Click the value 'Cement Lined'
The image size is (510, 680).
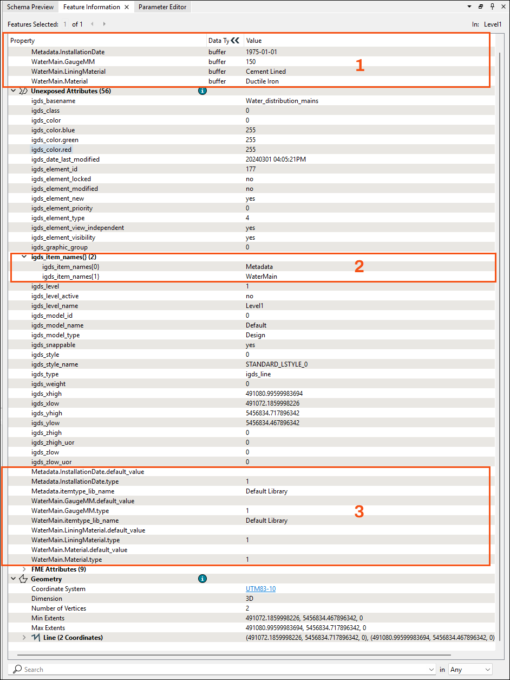266,72
